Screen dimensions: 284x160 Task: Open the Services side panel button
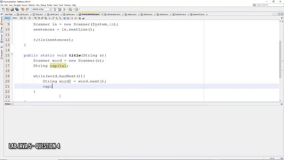[x=2, y=39]
